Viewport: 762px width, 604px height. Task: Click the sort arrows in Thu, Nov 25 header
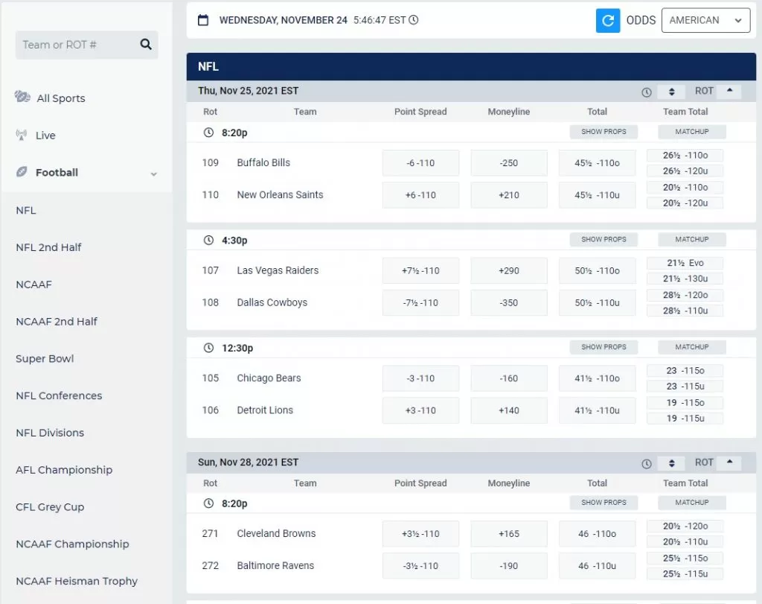point(672,92)
